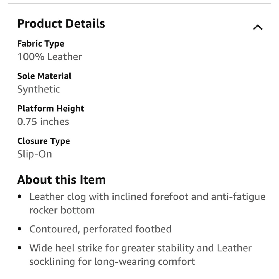Click the contoured perforated footbed bullet
This screenshot has height=279, width=279.
pos(100,229)
